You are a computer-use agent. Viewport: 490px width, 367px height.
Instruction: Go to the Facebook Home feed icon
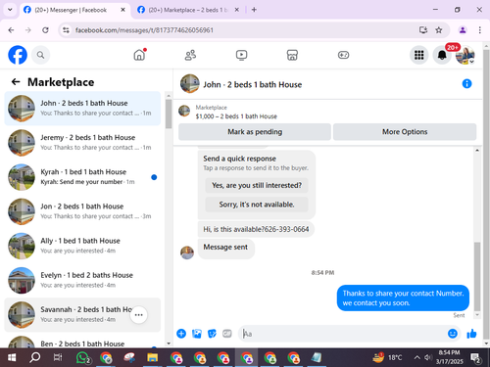tap(139, 55)
